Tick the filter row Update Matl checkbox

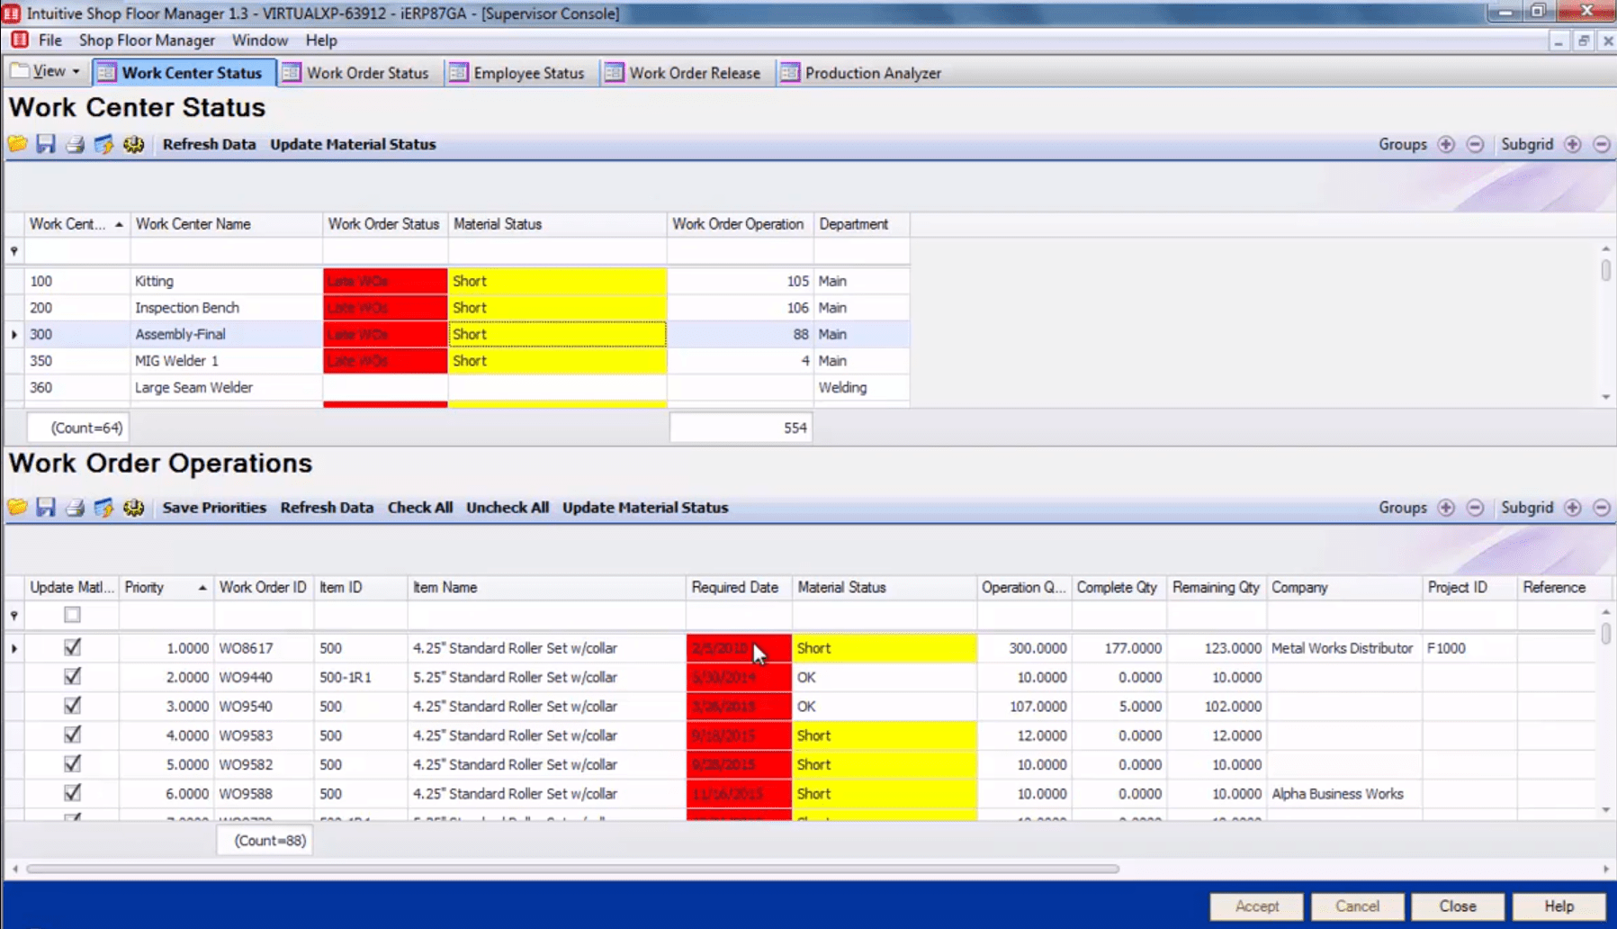pyautogui.click(x=72, y=615)
